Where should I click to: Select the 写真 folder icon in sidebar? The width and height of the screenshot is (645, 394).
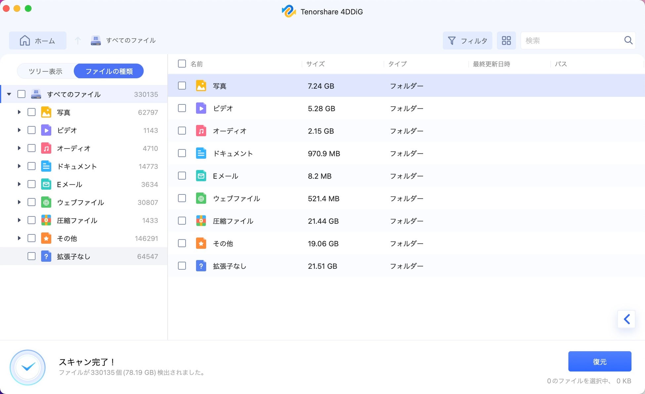(46, 112)
